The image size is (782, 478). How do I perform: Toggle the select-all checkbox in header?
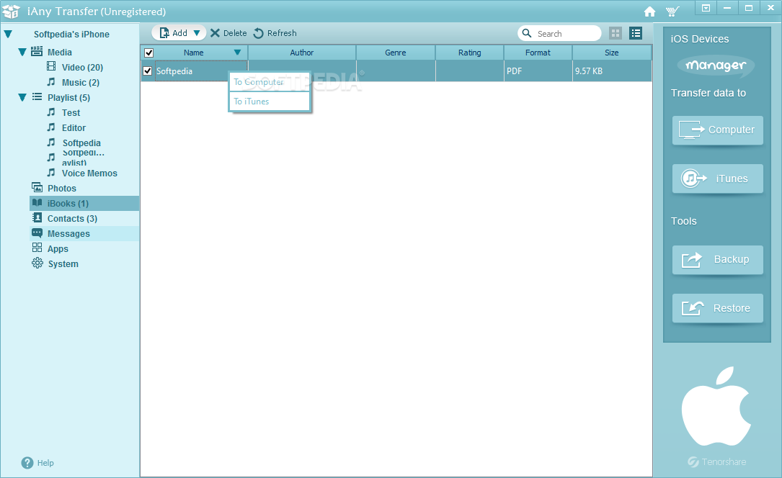pyautogui.click(x=148, y=53)
